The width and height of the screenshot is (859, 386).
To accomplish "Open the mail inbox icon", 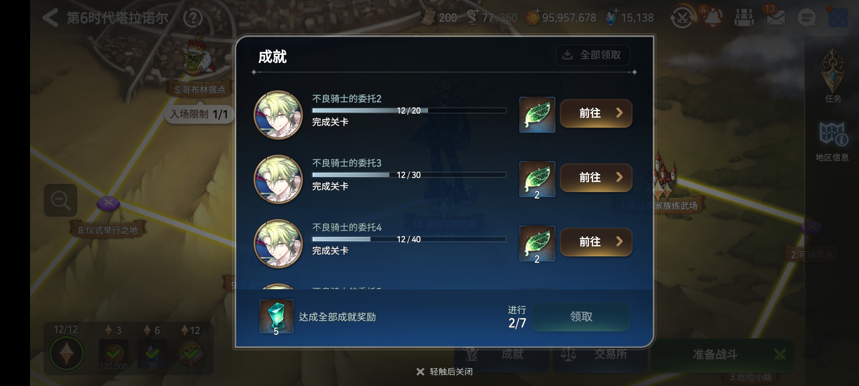I will [x=775, y=17].
